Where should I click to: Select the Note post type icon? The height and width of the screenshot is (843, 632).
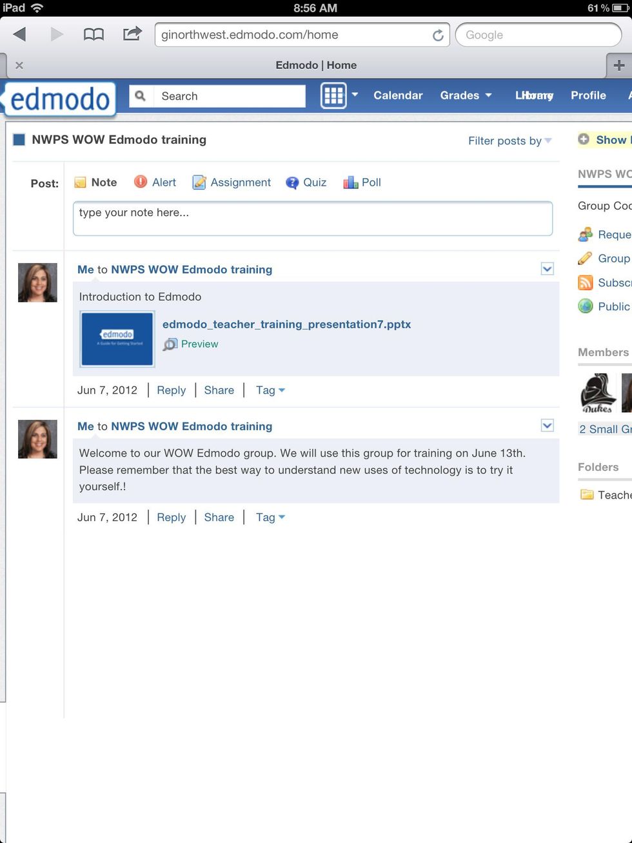[x=80, y=183]
